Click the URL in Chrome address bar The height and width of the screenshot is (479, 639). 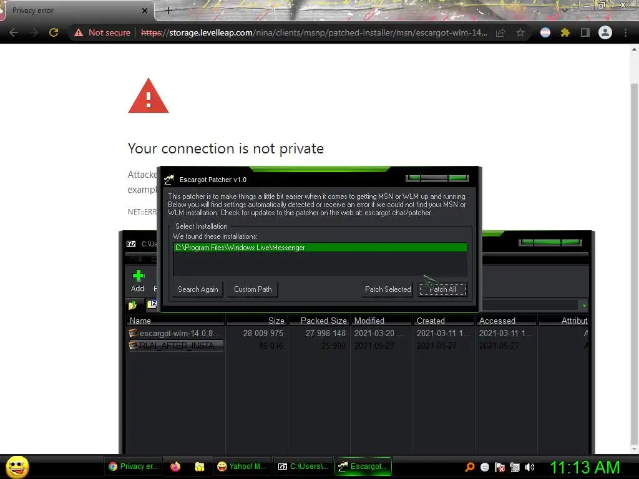pyautogui.click(x=314, y=32)
